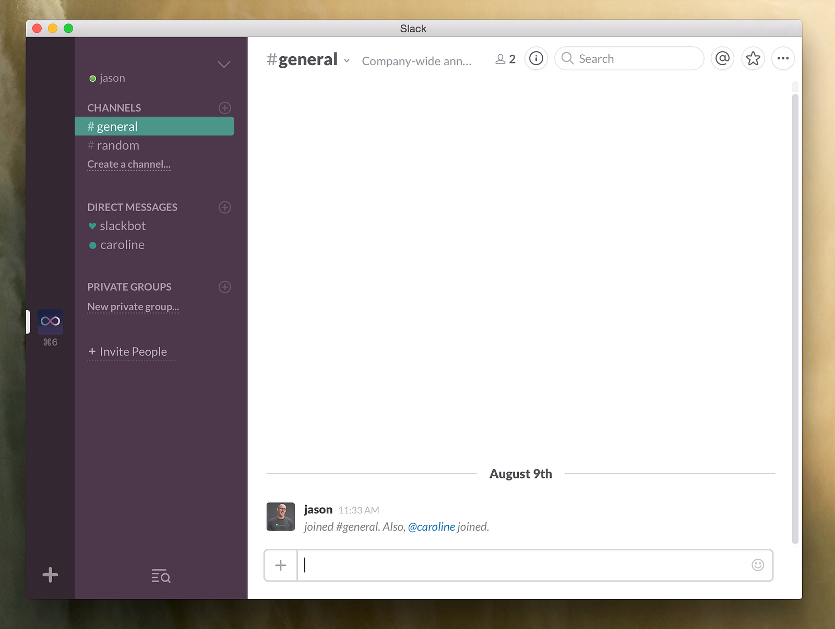Image resolution: width=835 pixels, height=629 pixels.
Task: Add another team with the bottom plus icon
Action: [50, 575]
